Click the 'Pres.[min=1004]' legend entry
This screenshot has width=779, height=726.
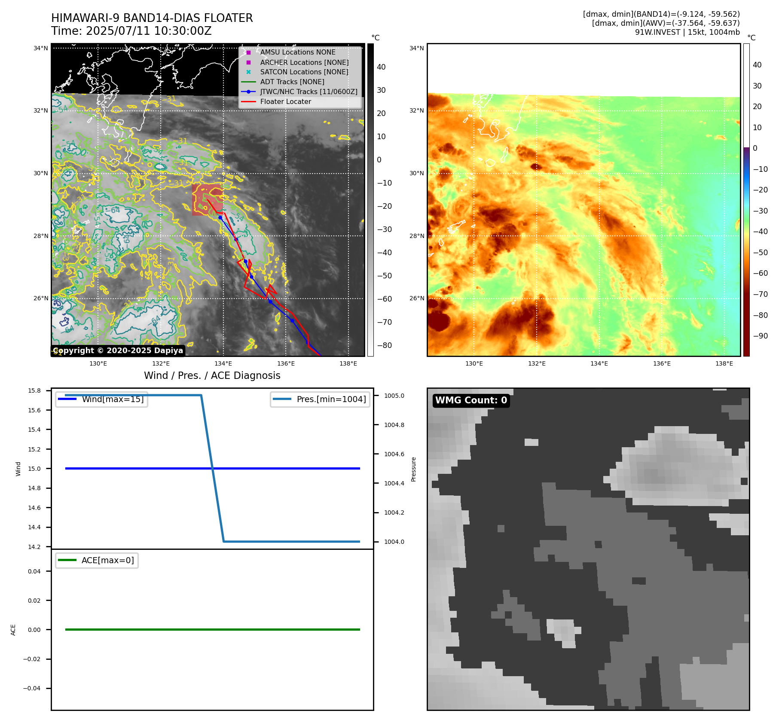coord(320,399)
